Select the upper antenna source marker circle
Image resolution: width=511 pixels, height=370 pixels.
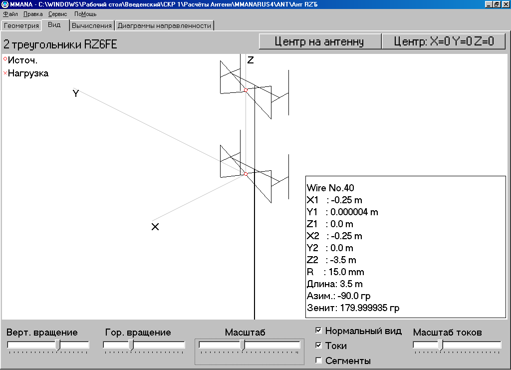[x=246, y=90]
